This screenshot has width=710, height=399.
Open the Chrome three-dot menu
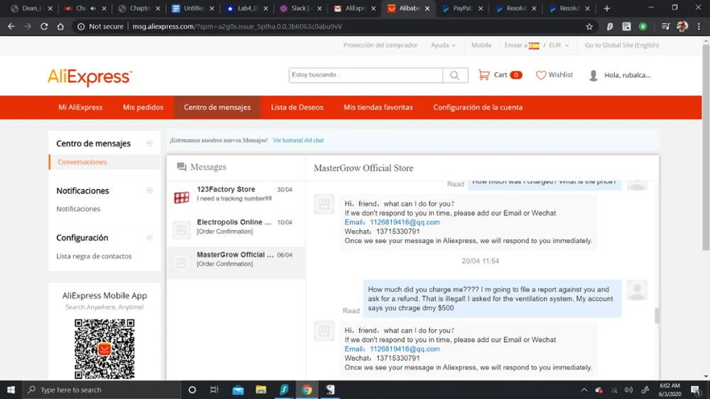pos(699,27)
